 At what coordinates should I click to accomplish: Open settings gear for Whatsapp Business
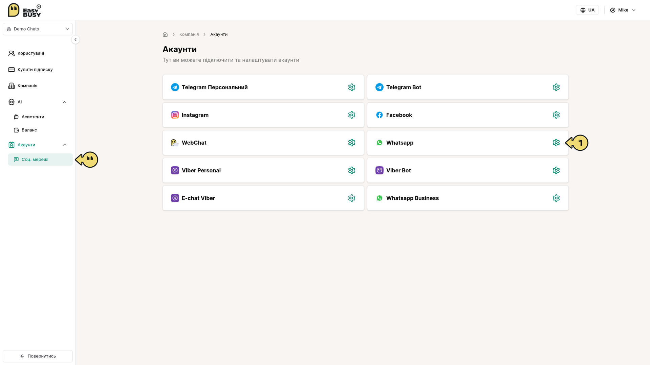pos(556,198)
